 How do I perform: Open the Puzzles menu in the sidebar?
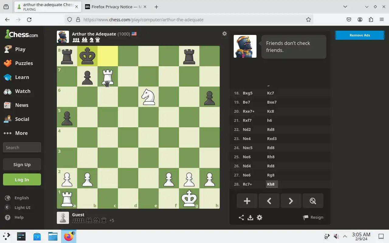coord(22,63)
